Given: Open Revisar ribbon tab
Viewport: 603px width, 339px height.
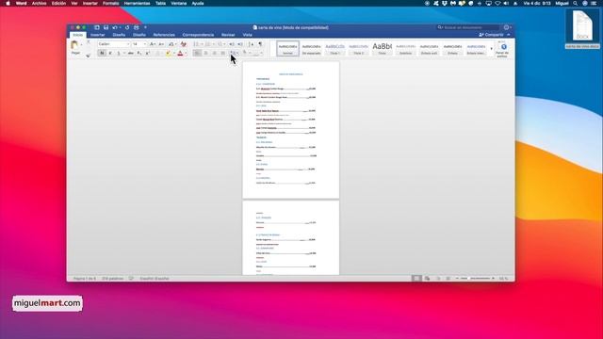Looking at the screenshot, I should click(x=228, y=35).
